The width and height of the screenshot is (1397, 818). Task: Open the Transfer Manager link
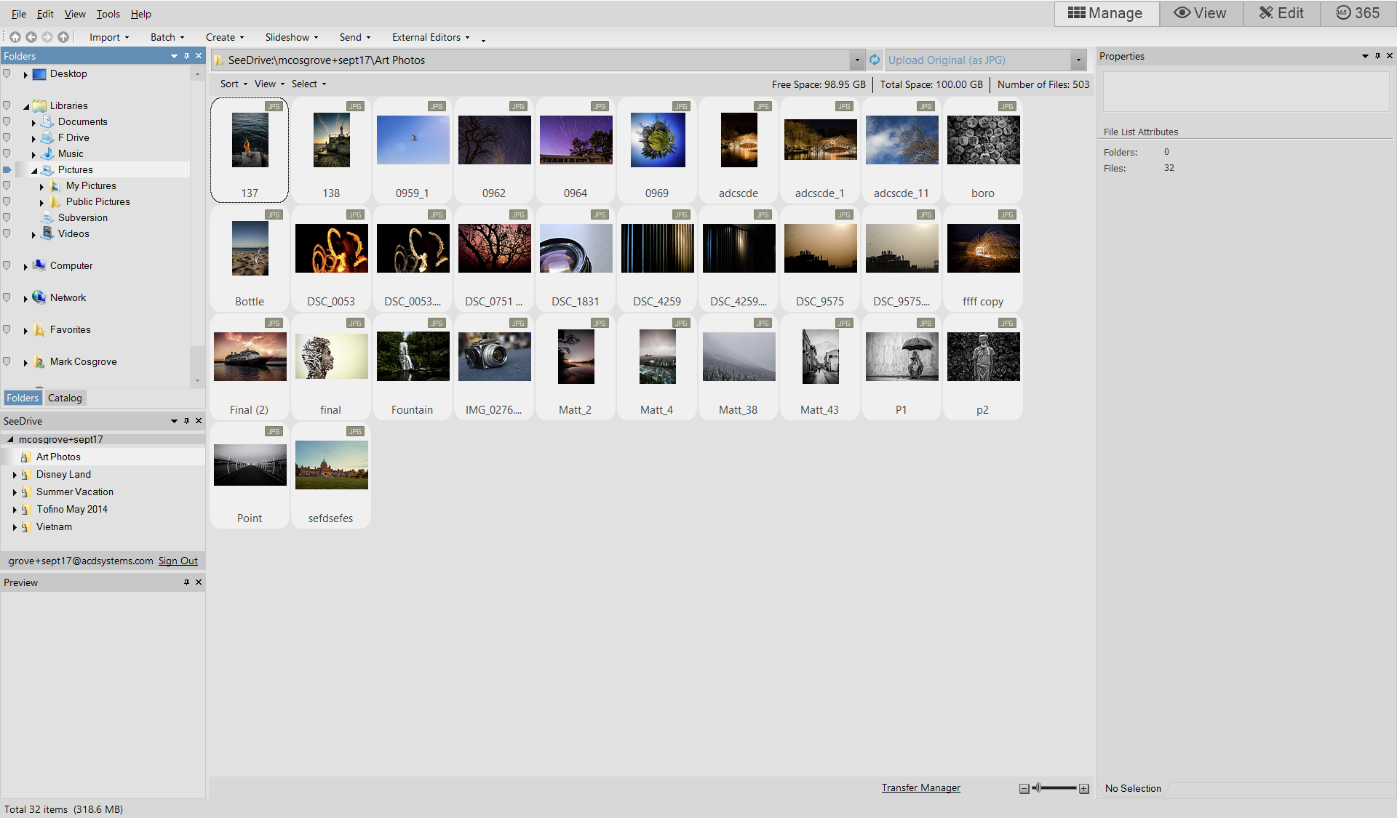point(920,787)
